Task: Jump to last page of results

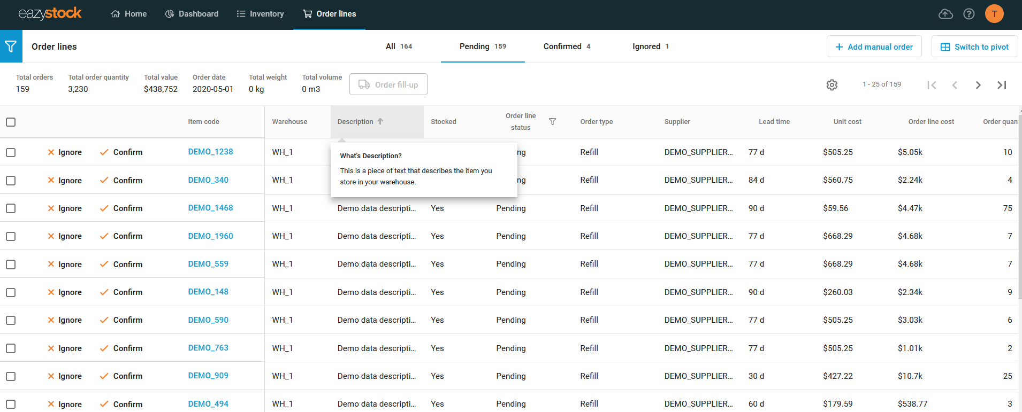Action: pos(1002,85)
